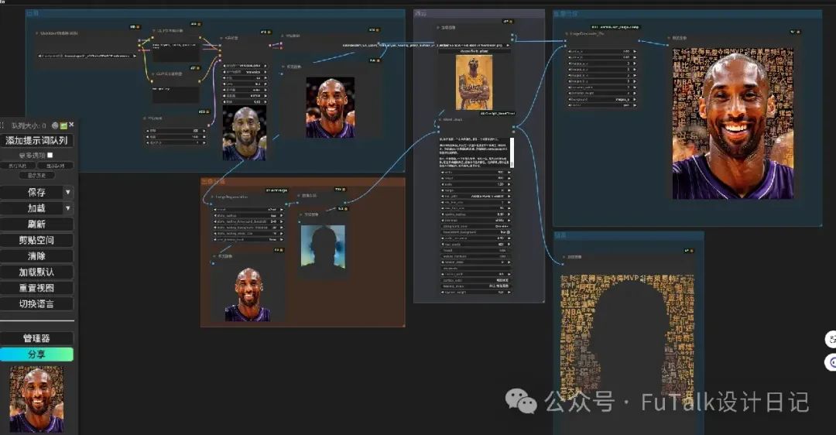Click 切换语言 button

[37, 304]
